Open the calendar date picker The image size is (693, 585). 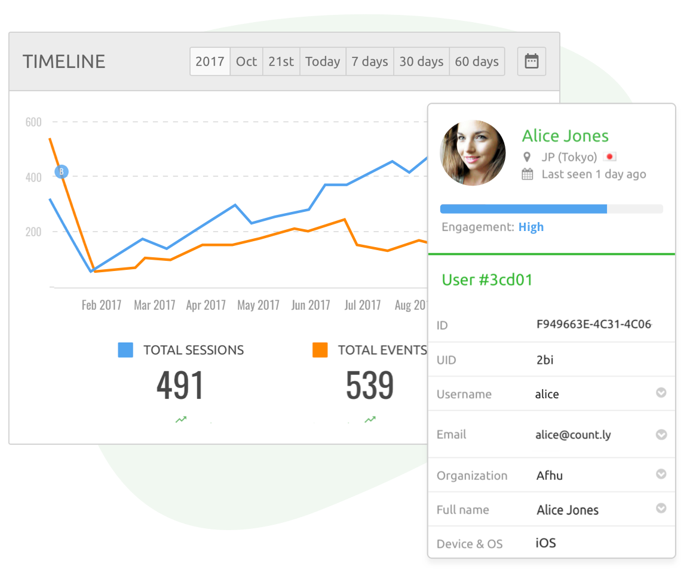point(531,61)
